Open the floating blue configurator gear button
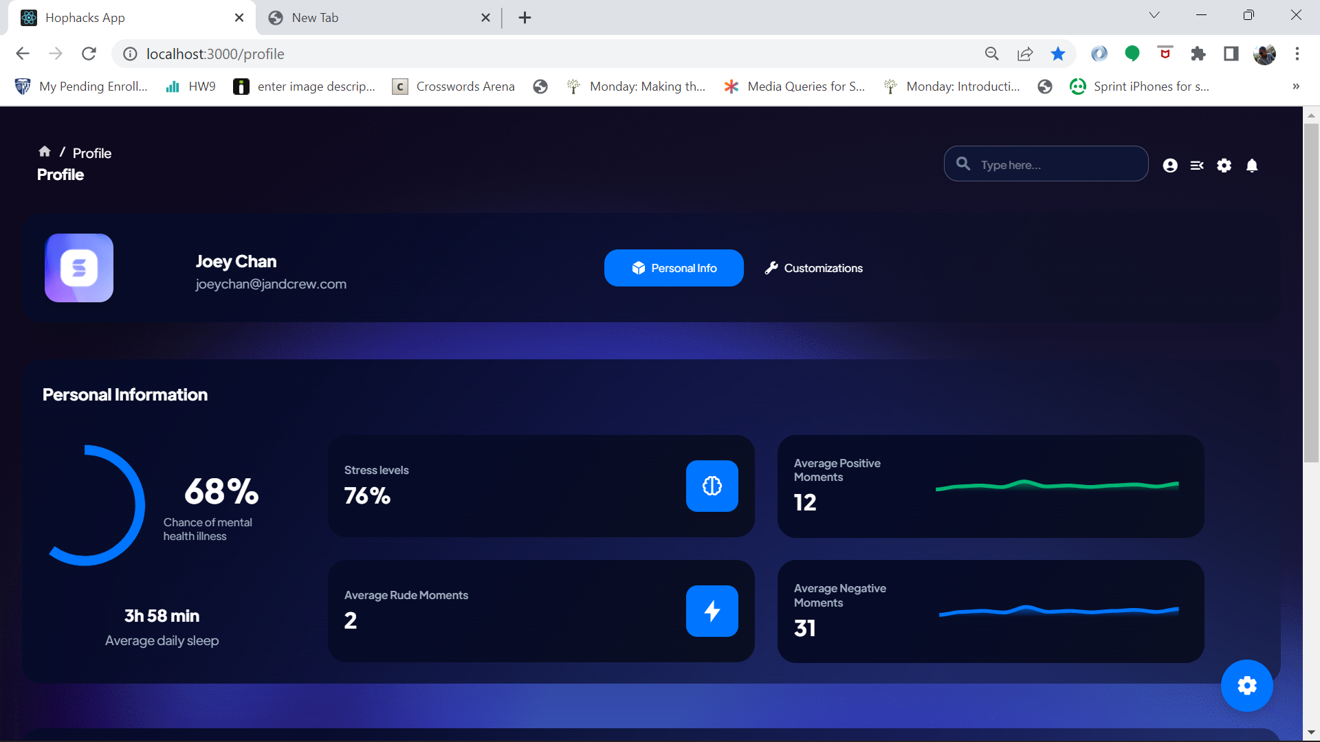This screenshot has height=742, width=1320. (x=1246, y=685)
